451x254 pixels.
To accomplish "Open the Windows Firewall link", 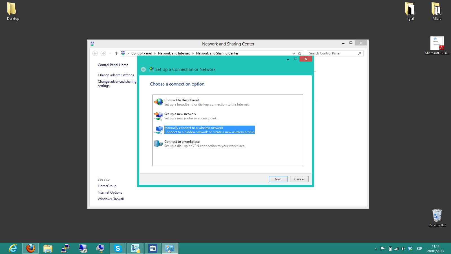I will pos(111,199).
